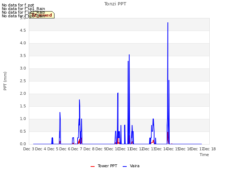Click the 2.0 y-axis tick label

tap(23, 94)
